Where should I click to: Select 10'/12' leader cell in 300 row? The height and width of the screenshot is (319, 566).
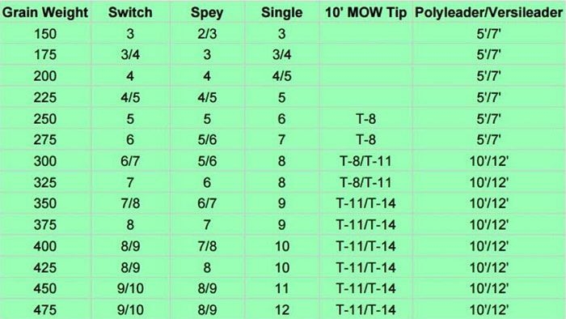[x=488, y=161]
